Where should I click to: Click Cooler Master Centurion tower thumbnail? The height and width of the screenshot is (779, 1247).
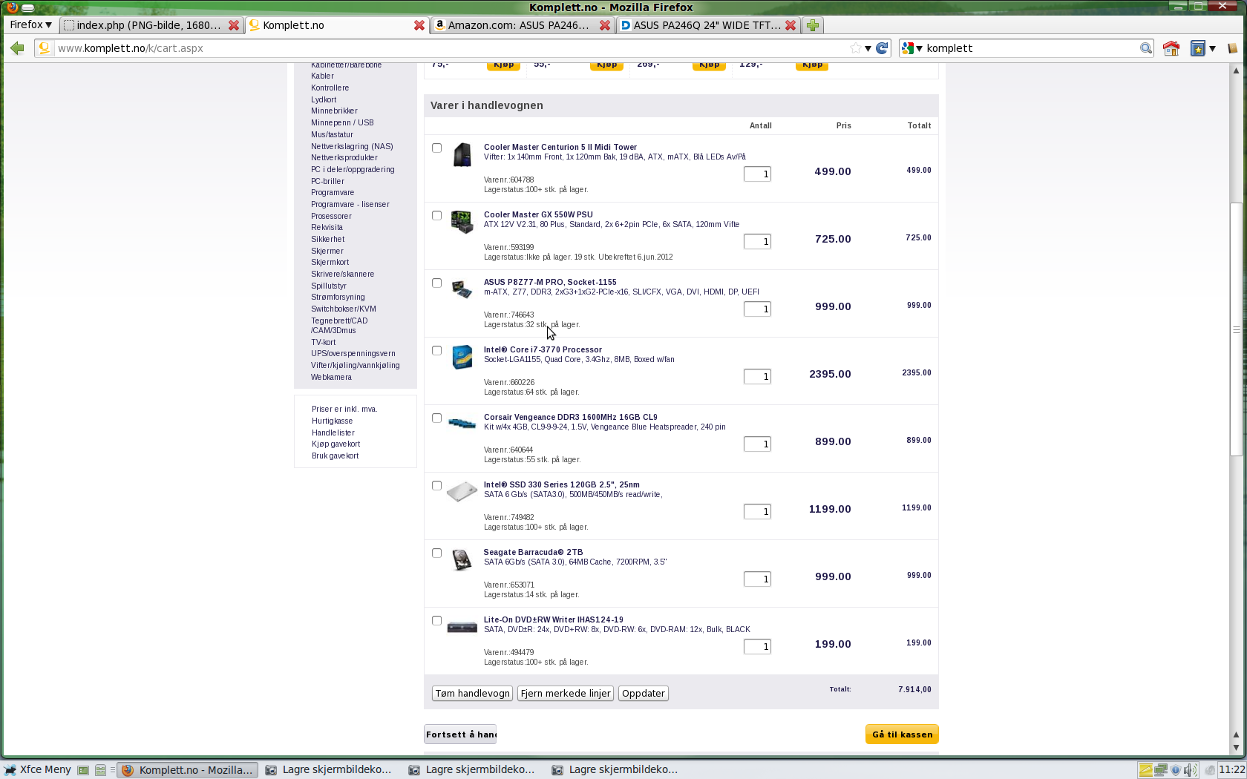(x=462, y=155)
